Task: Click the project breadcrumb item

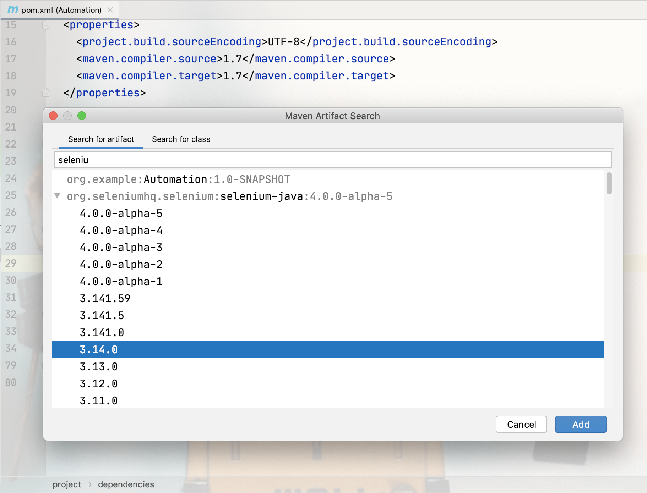Action: tap(67, 484)
